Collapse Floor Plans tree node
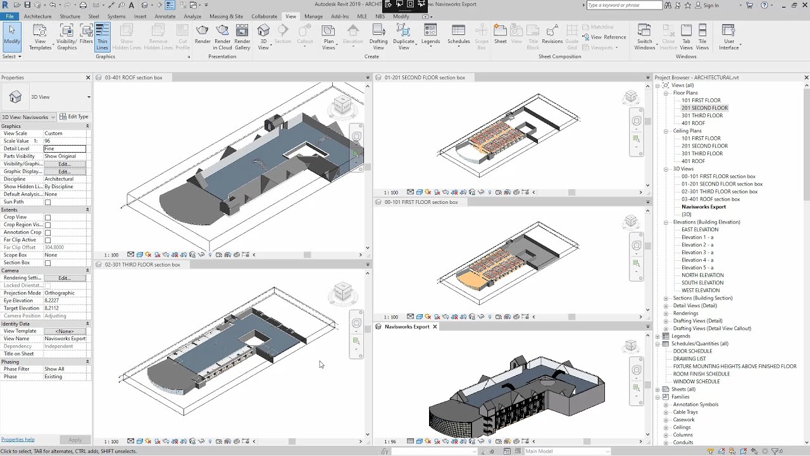This screenshot has width=810, height=456. [666, 93]
